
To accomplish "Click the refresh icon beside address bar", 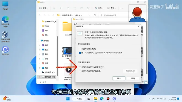I will coord(95,15).
